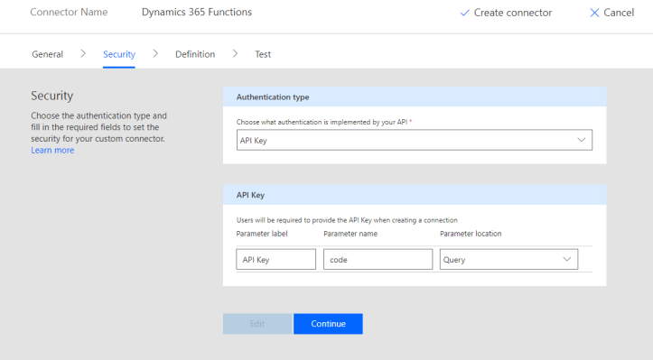
Task: Switch to the Definition tab
Action: pyautogui.click(x=195, y=54)
